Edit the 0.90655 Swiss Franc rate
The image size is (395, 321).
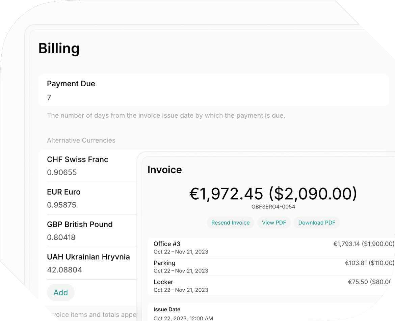[x=62, y=172]
